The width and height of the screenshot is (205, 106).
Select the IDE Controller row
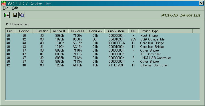tap(102, 54)
